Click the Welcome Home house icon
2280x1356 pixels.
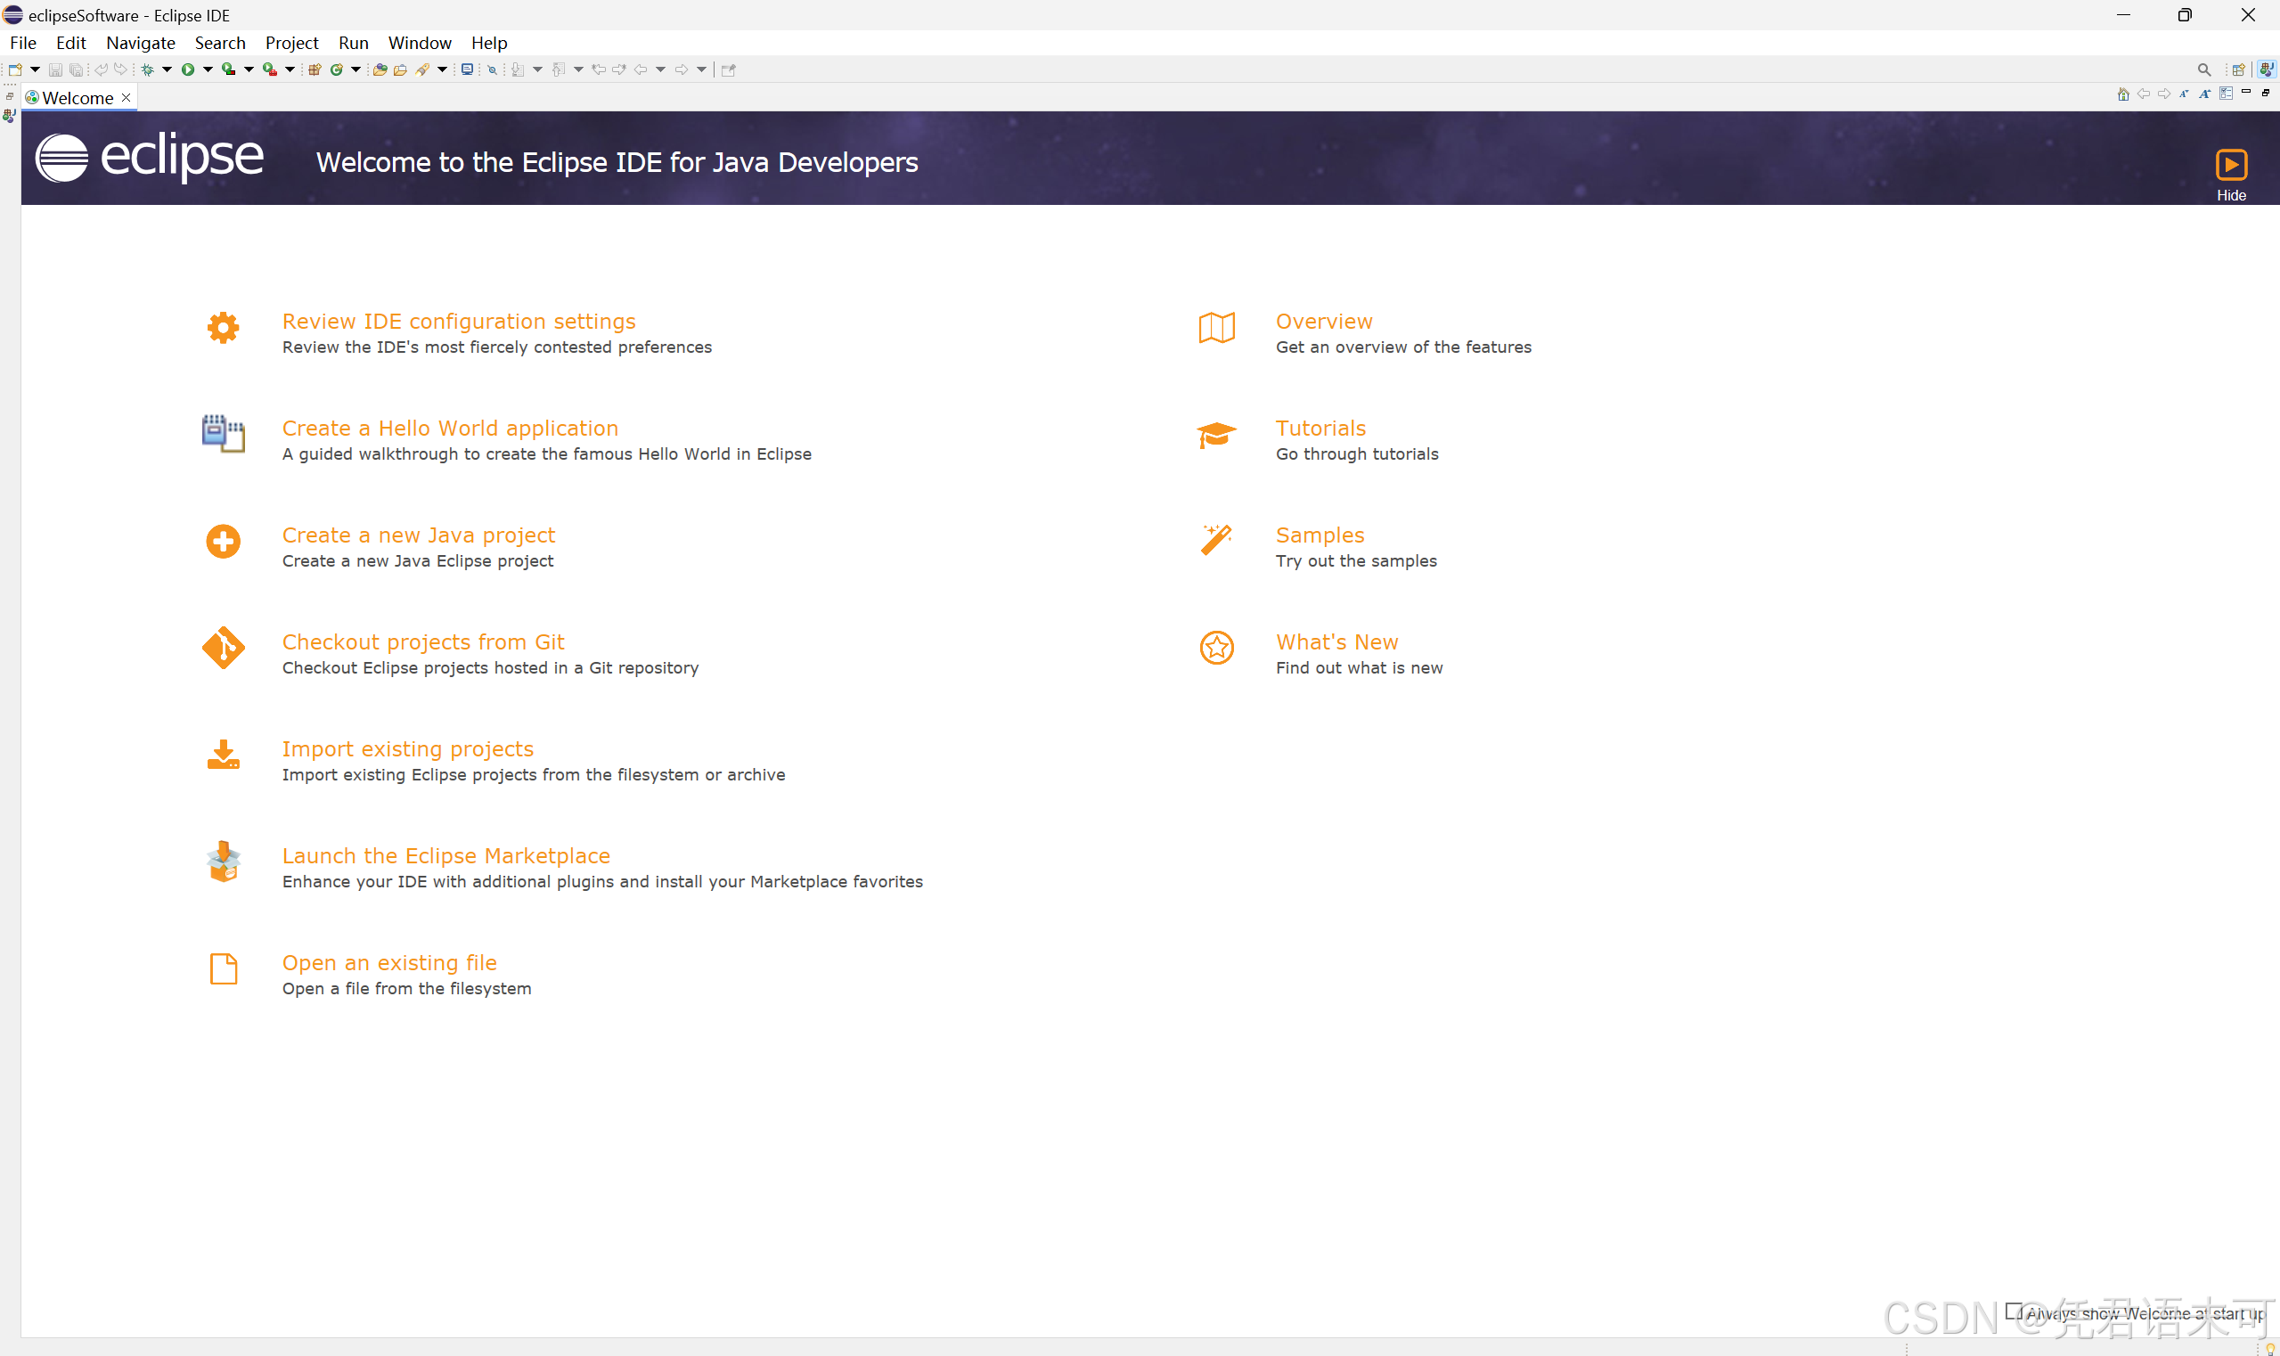click(x=2123, y=94)
